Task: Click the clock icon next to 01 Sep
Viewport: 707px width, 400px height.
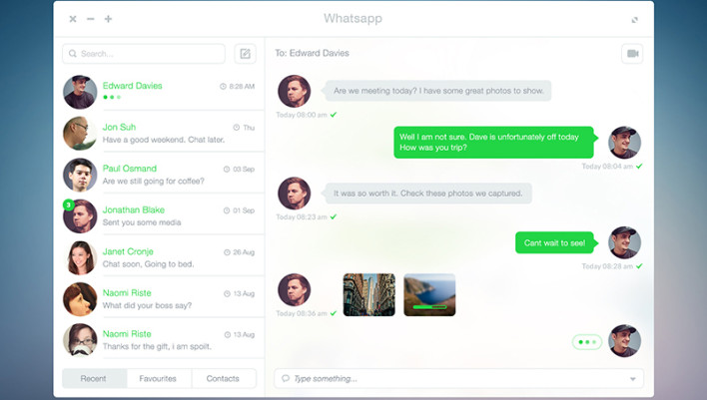Action: click(227, 210)
